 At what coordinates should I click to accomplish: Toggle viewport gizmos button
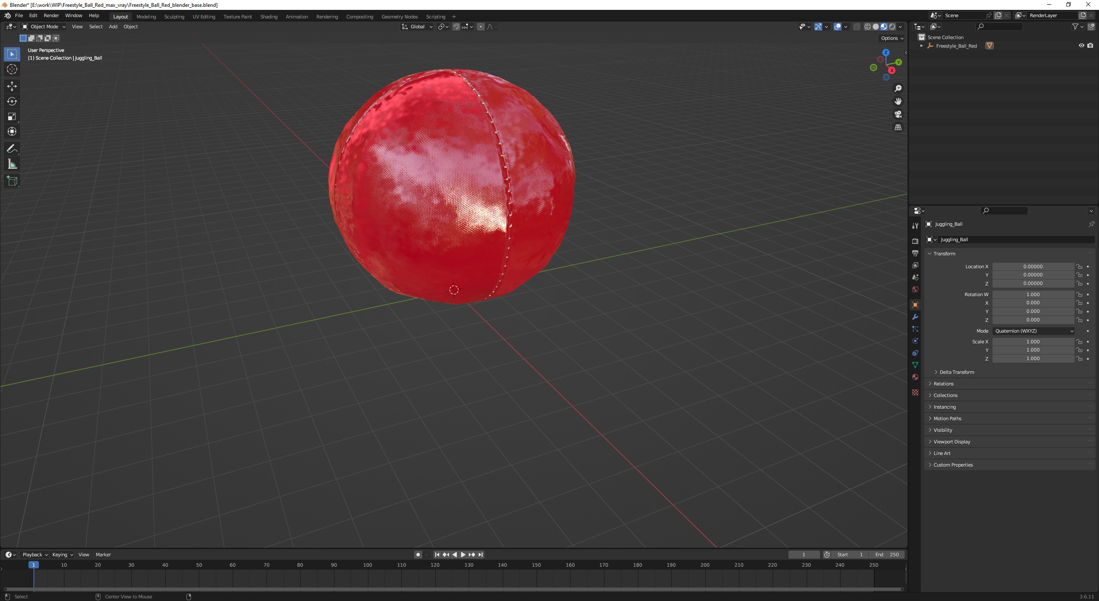coord(818,27)
